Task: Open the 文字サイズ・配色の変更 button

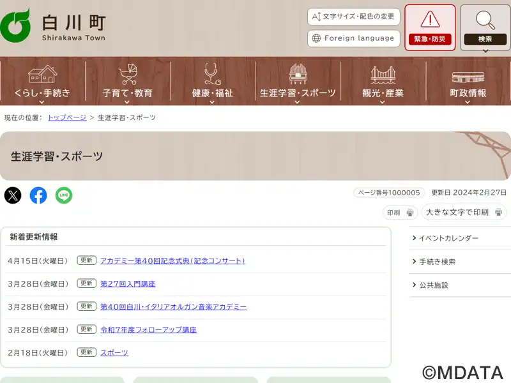Action: 354,17
